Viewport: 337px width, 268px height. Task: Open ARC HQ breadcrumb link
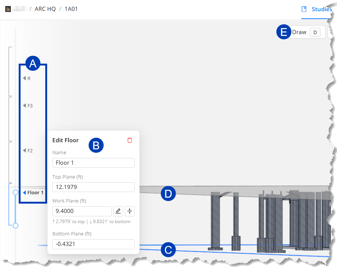(45, 9)
